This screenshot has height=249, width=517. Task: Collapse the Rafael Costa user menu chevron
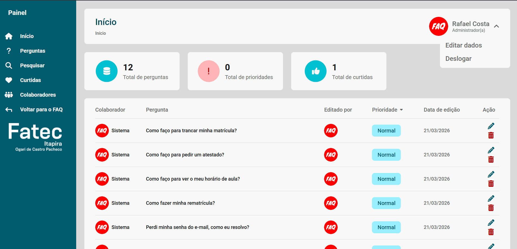pyautogui.click(x=496, y=26)
